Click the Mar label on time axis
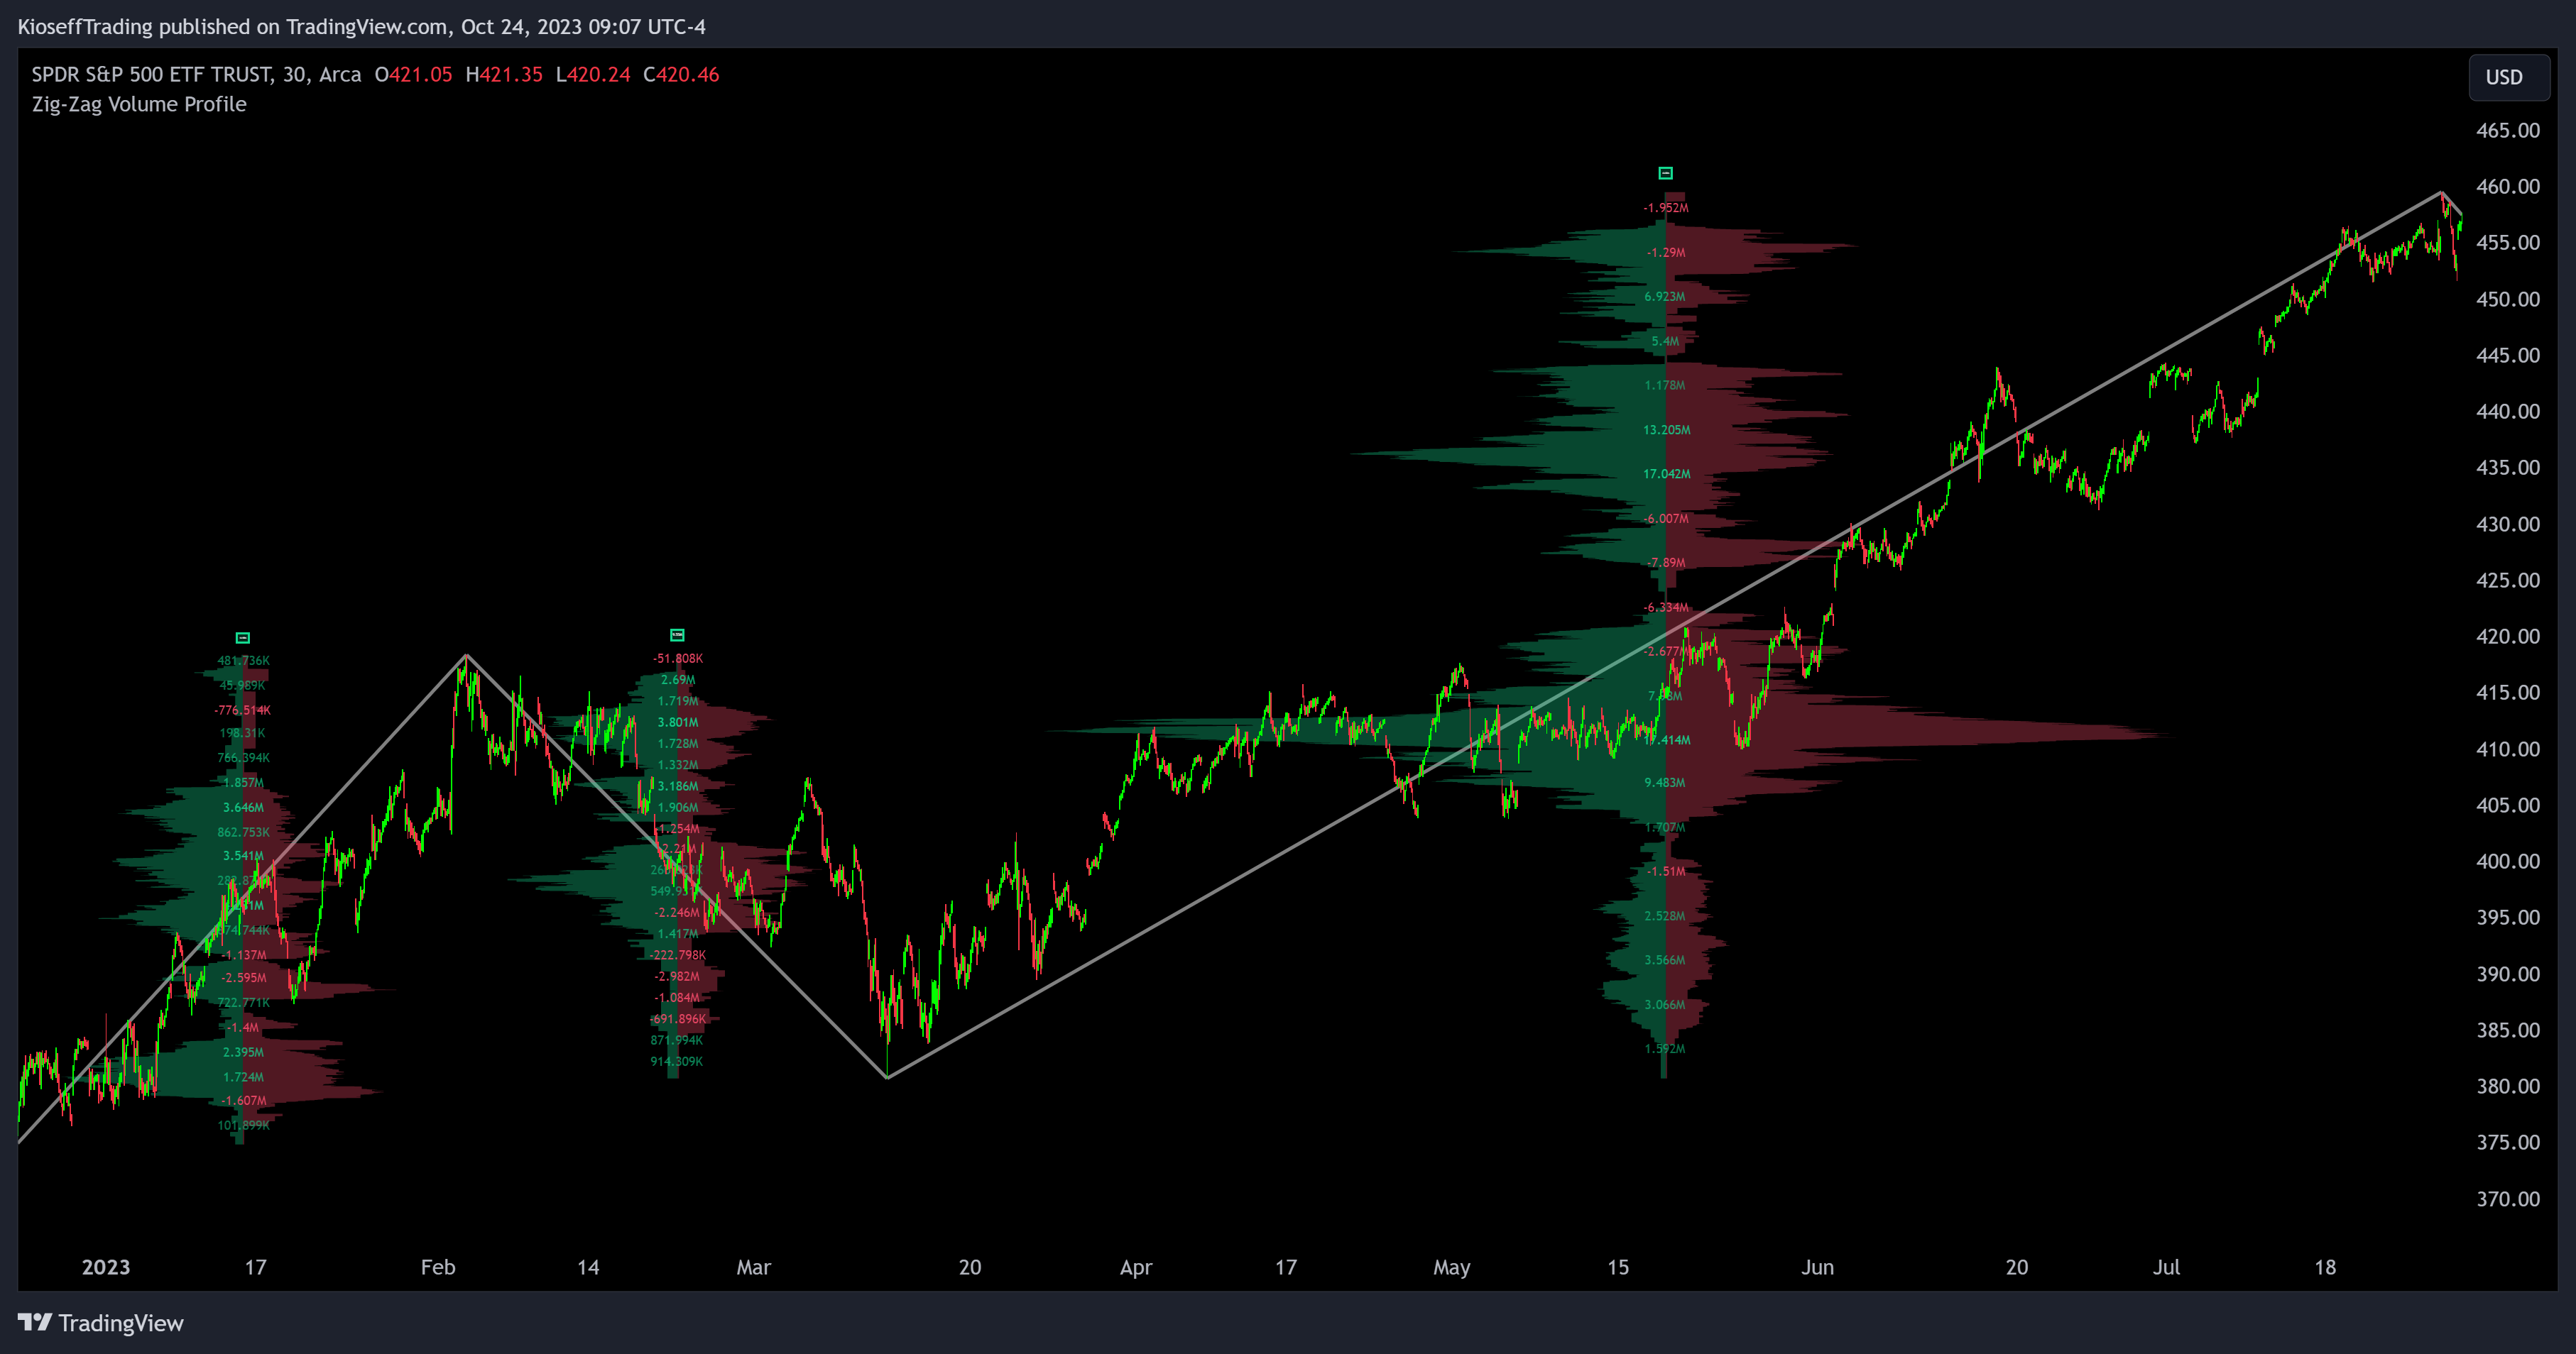This screenshot has height=1354, width=2576. (x=754, y=1267)
